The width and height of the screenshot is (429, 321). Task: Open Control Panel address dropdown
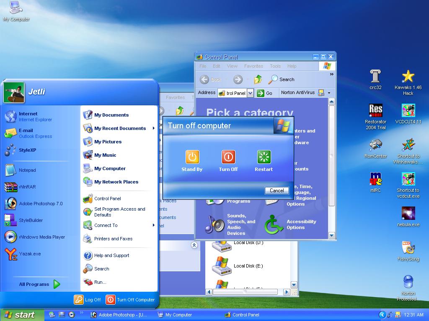click(x=251, y=93)
